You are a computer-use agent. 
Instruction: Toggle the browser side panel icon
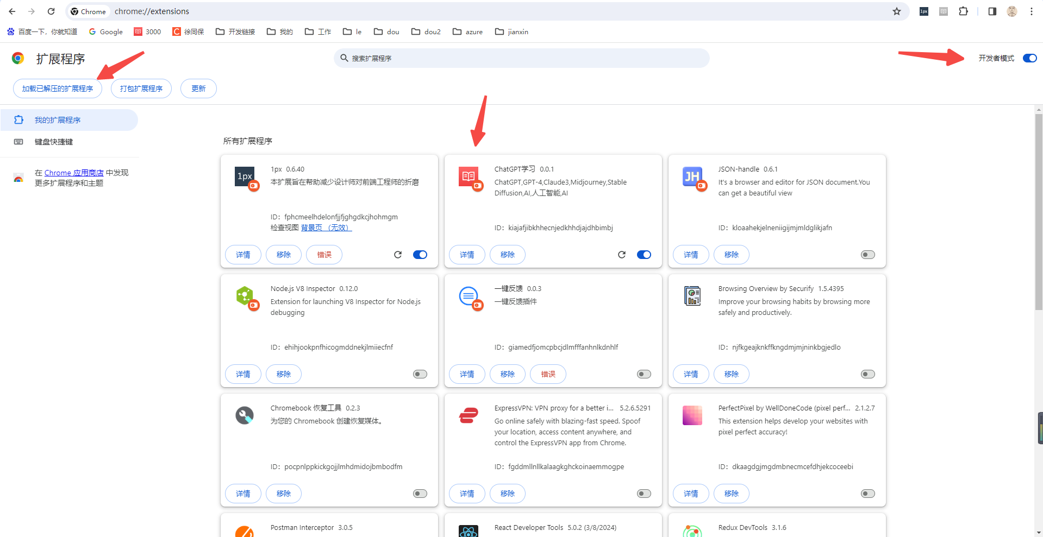pos(992,11)
